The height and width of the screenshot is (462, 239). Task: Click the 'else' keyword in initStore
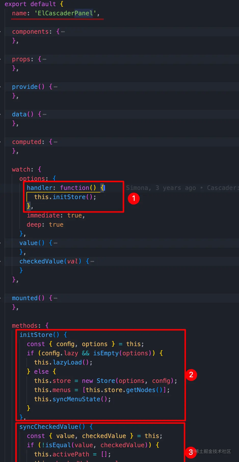pyautogui.click(x=41, y=372)
